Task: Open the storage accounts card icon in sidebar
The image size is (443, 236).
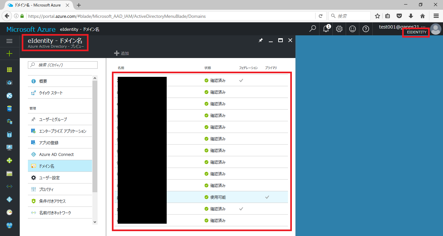Action: (9, 173)
